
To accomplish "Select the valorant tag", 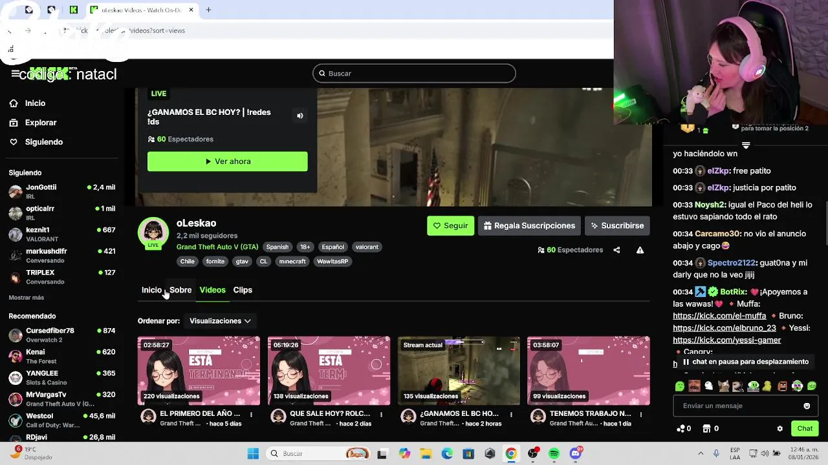I will click(x=367, y=247).
